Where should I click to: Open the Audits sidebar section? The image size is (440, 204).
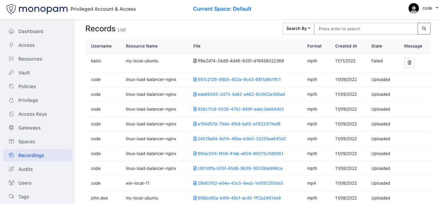tap(25, 169)
